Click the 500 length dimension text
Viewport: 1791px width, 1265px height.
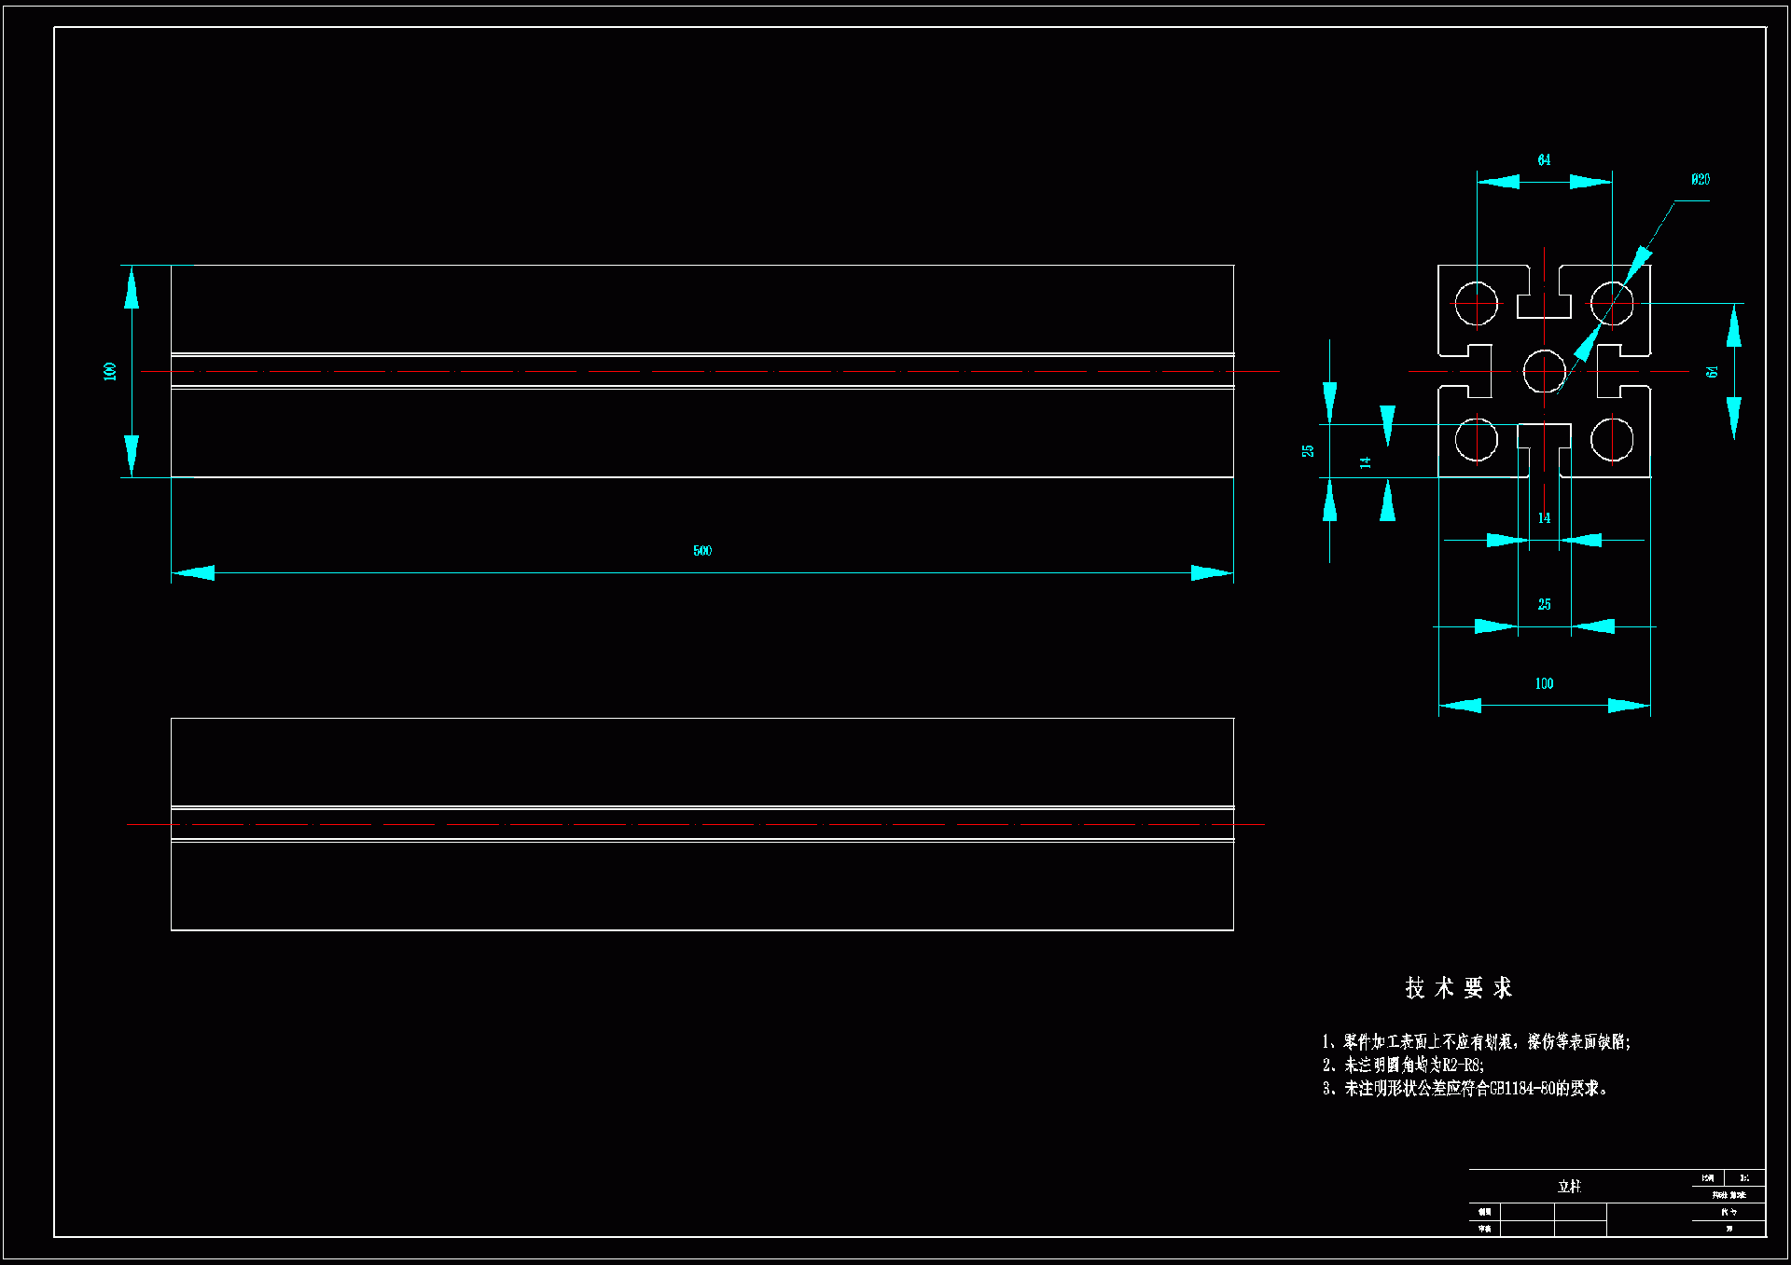pyautogui.click(x=702, y=551)
